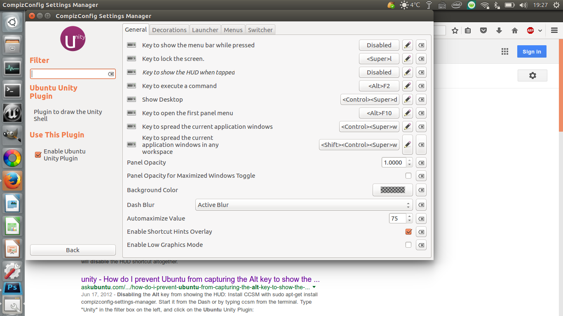Click Panel Opacity value field
The width and height of the screenshot is (563, 316).
(x=394, y=163)
